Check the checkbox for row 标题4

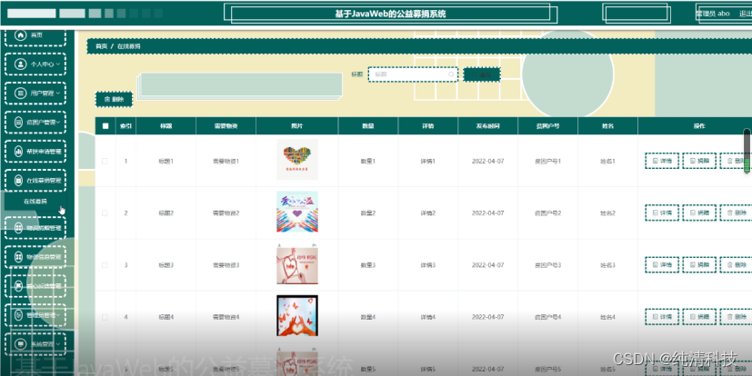click(x=105, y=317)
